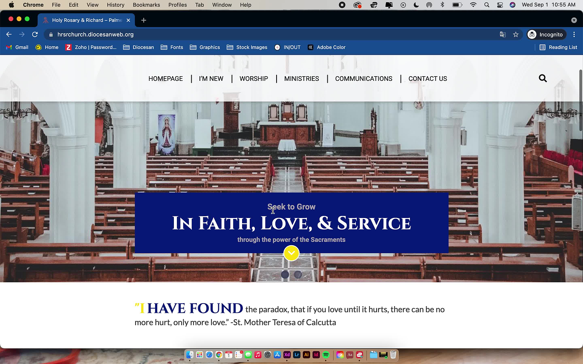Select the first slider dot indicator
The image size is (583, 364).
(285, 275)
